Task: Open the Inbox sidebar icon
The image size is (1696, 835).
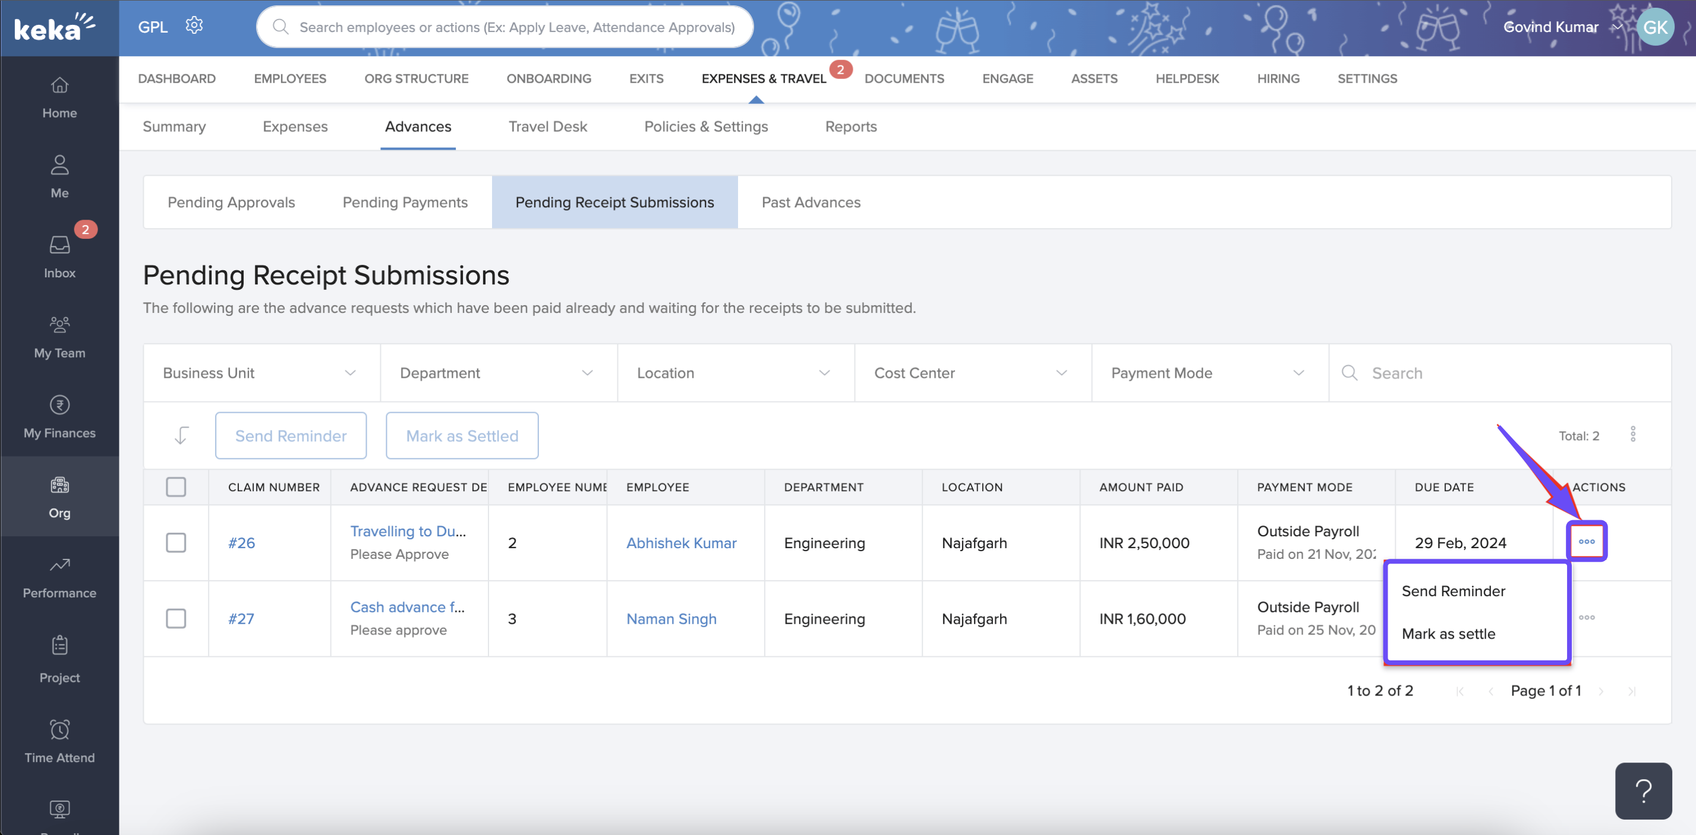Action: [59, 245]
